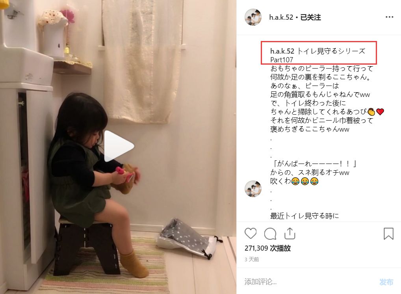Save the post with the bookmark icon
The height and width of the screenshot is (294, 401).
(x=388, y=234)
